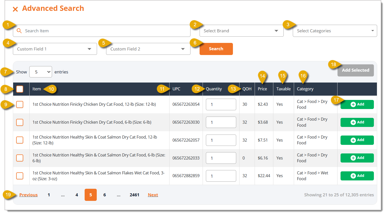Tick the select-all checkbox in table header
Image resolution: width=385 pixels, height=214 pixels.
pyautogui.click(x=20, y=89)
